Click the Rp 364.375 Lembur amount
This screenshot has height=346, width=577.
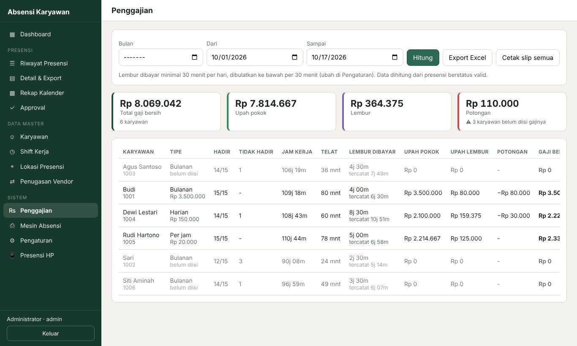pos(377,103)
